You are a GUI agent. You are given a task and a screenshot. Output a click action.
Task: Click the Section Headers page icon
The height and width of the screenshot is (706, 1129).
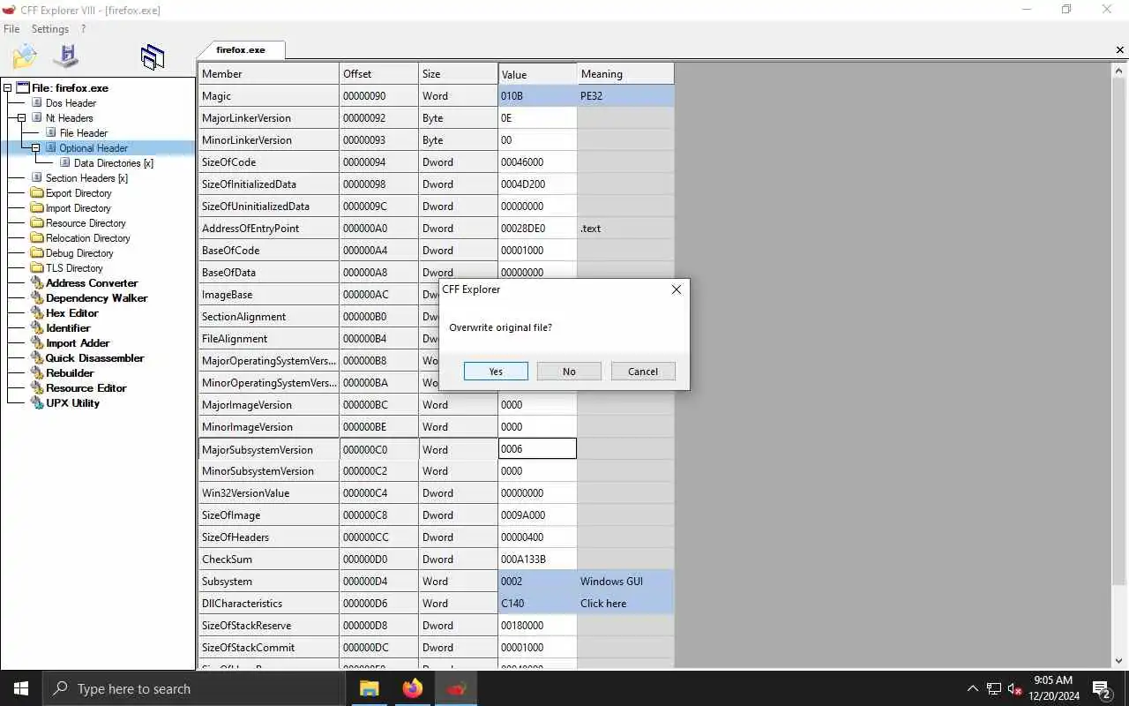38,177
